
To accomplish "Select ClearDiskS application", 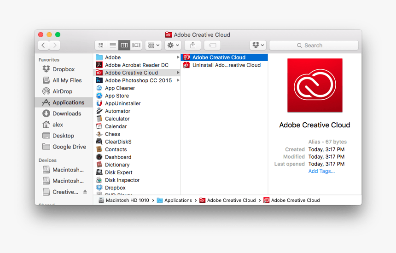I will point(136,142).
